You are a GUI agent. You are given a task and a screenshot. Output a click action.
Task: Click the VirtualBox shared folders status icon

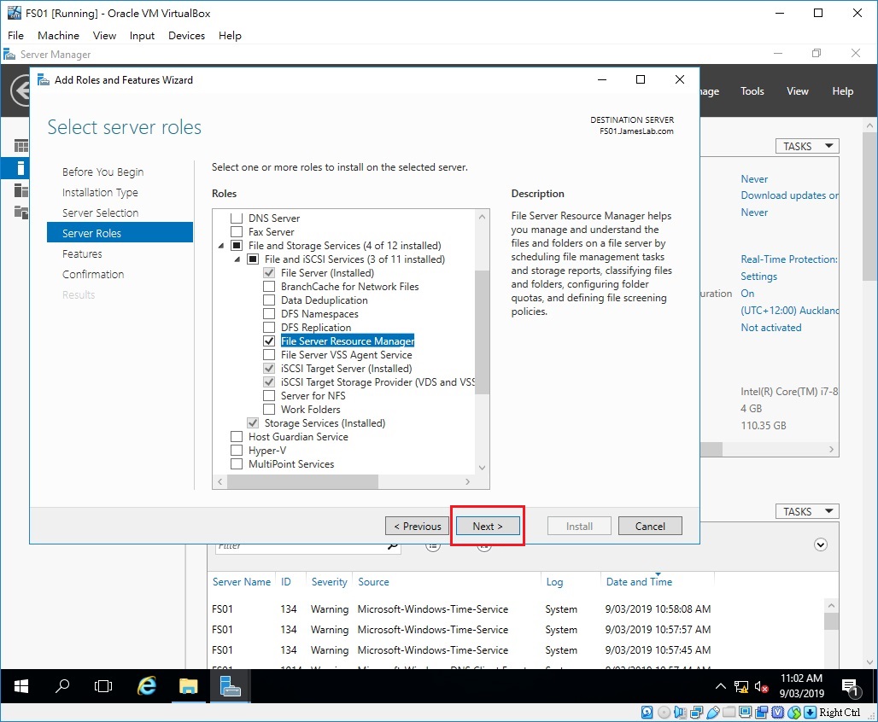(x=729, y=713)
